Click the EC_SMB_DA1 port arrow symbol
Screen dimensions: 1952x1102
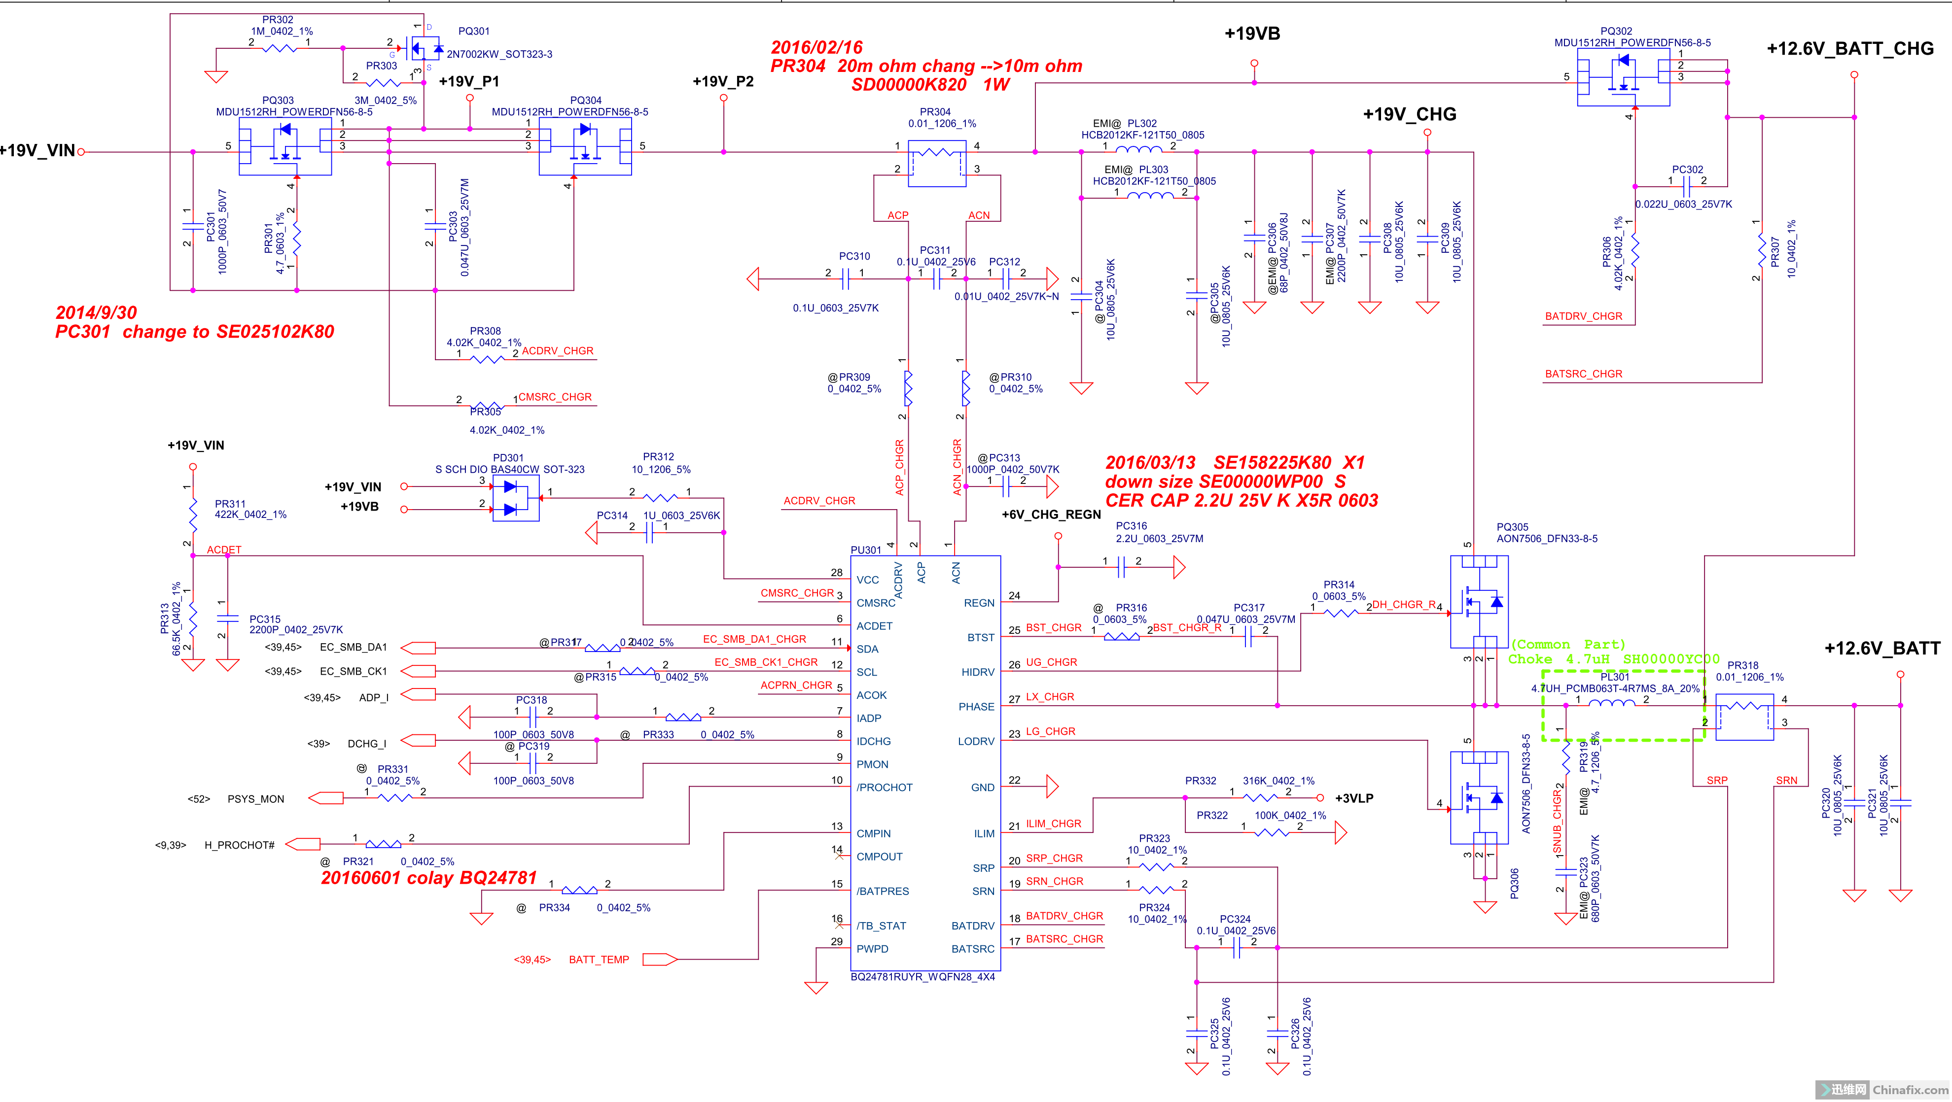pyautogui.click(x=418, y=648)
